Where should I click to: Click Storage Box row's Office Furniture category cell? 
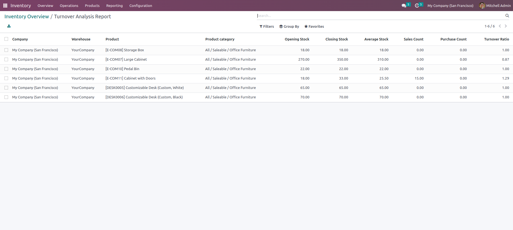[x=230, y=50]
